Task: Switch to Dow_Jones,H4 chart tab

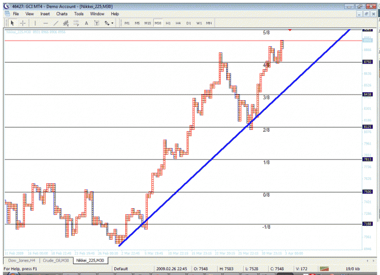Action: click(21, 260)
